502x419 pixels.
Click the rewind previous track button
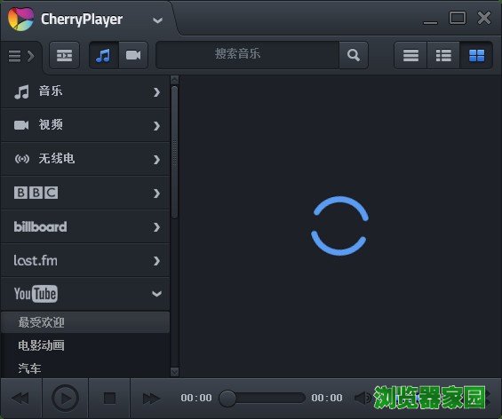pyautogui.click(x=20, y=399)
